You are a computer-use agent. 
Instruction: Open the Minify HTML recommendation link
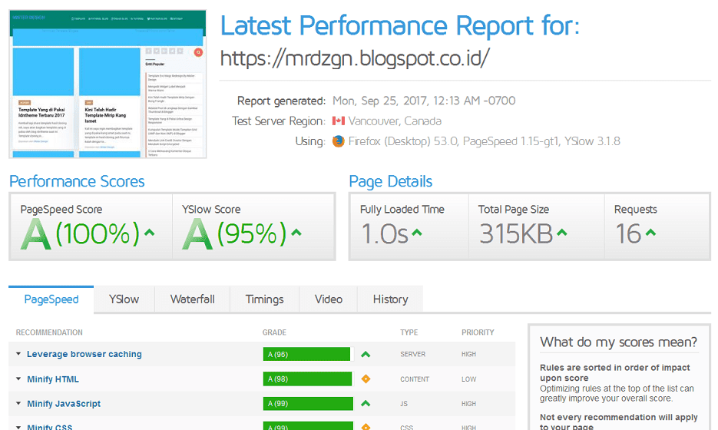[x=53, y=379]
